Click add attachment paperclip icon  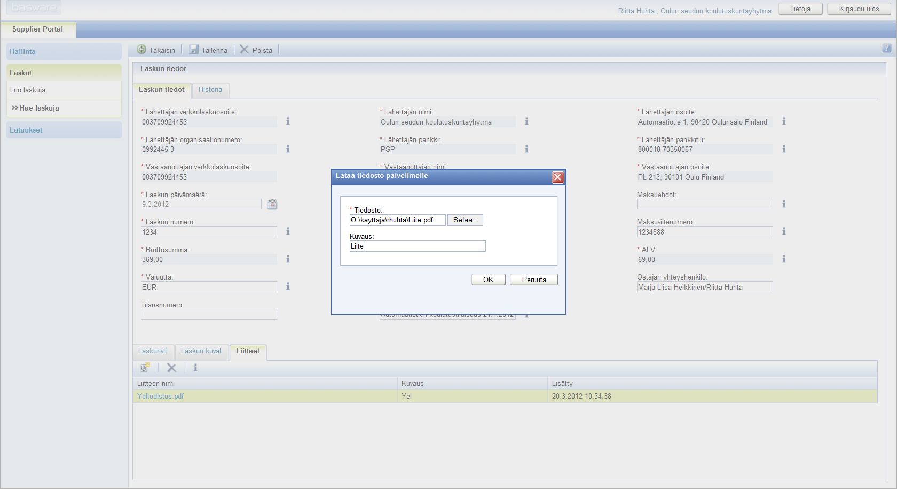[145, 368]
